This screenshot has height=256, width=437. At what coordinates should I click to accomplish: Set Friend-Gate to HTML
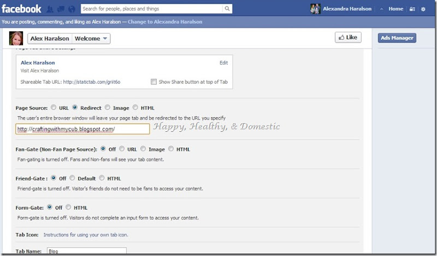[x=102, y=178]
